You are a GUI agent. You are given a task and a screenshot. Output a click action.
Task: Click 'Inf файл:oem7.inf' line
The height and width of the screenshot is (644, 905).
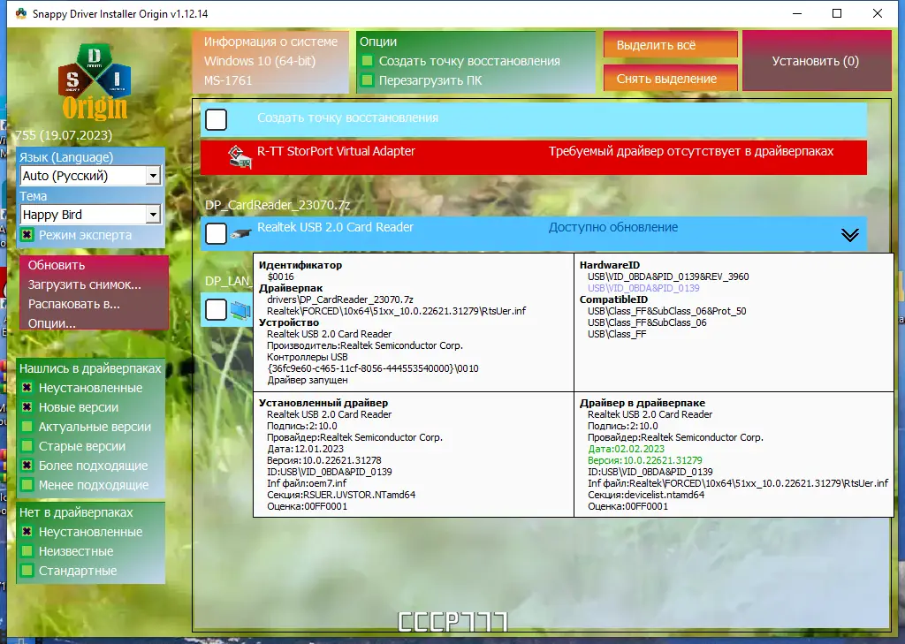coord(307,483)
